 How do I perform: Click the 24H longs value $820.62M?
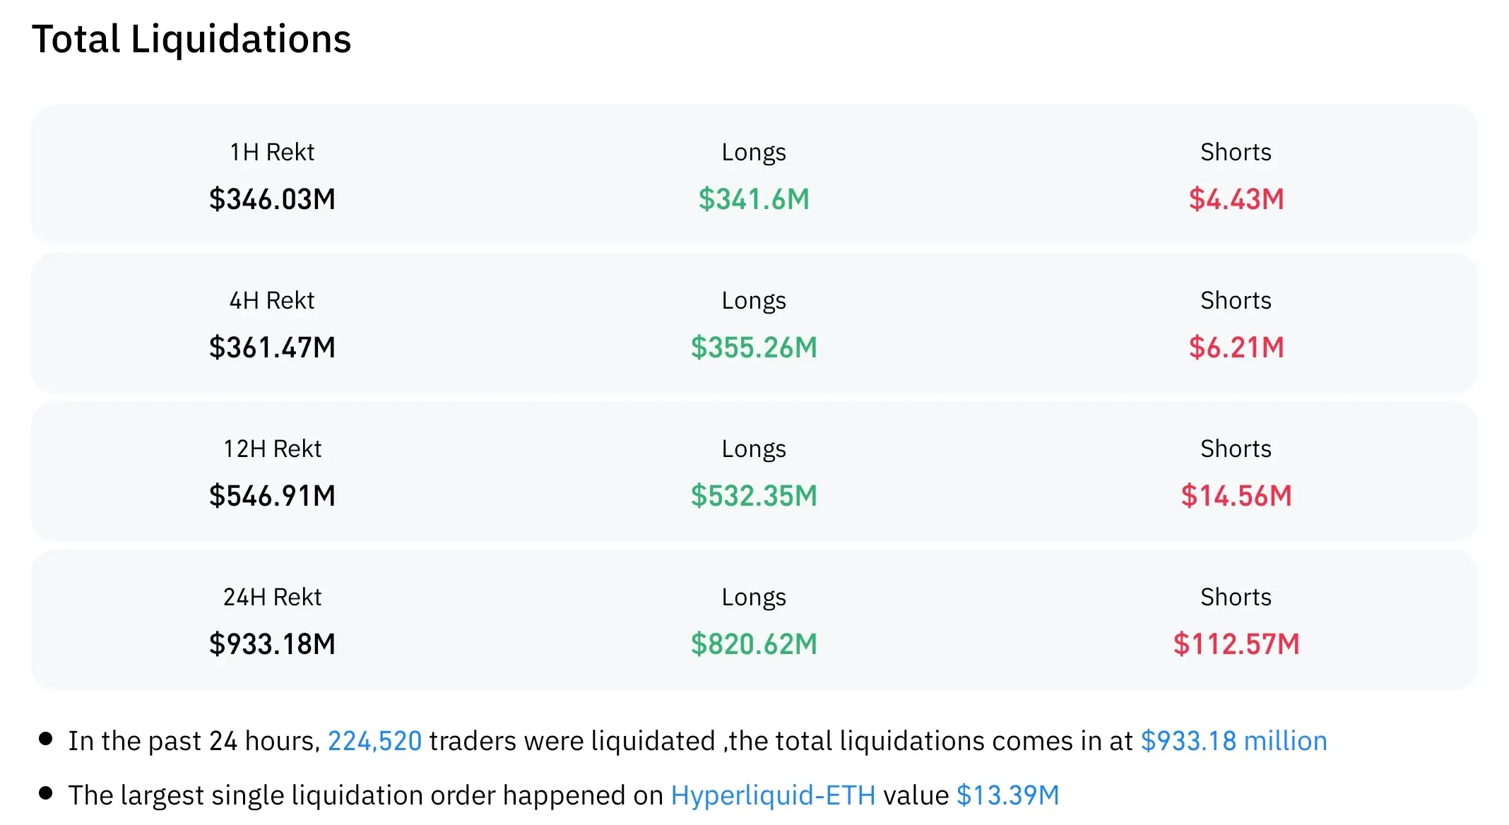tap(754, 644)
